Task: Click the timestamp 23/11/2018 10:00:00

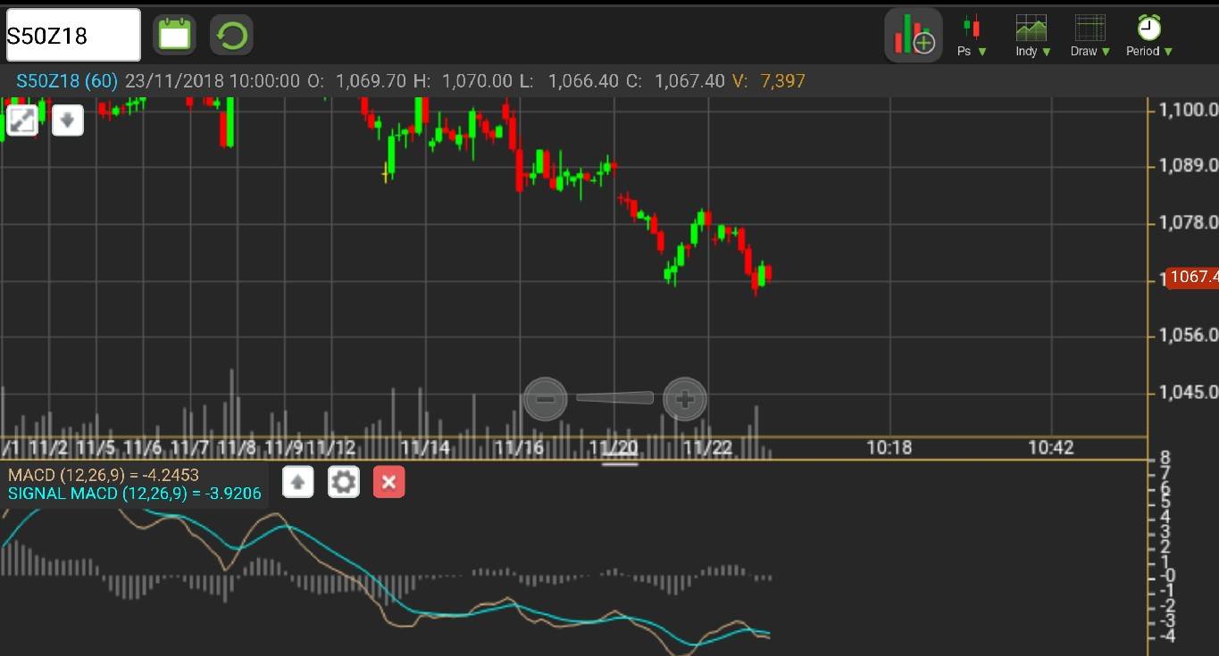Action: click(x=212, y=81)
